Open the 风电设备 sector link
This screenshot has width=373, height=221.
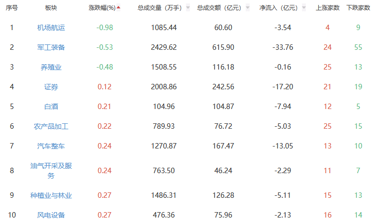coord(51,215)
